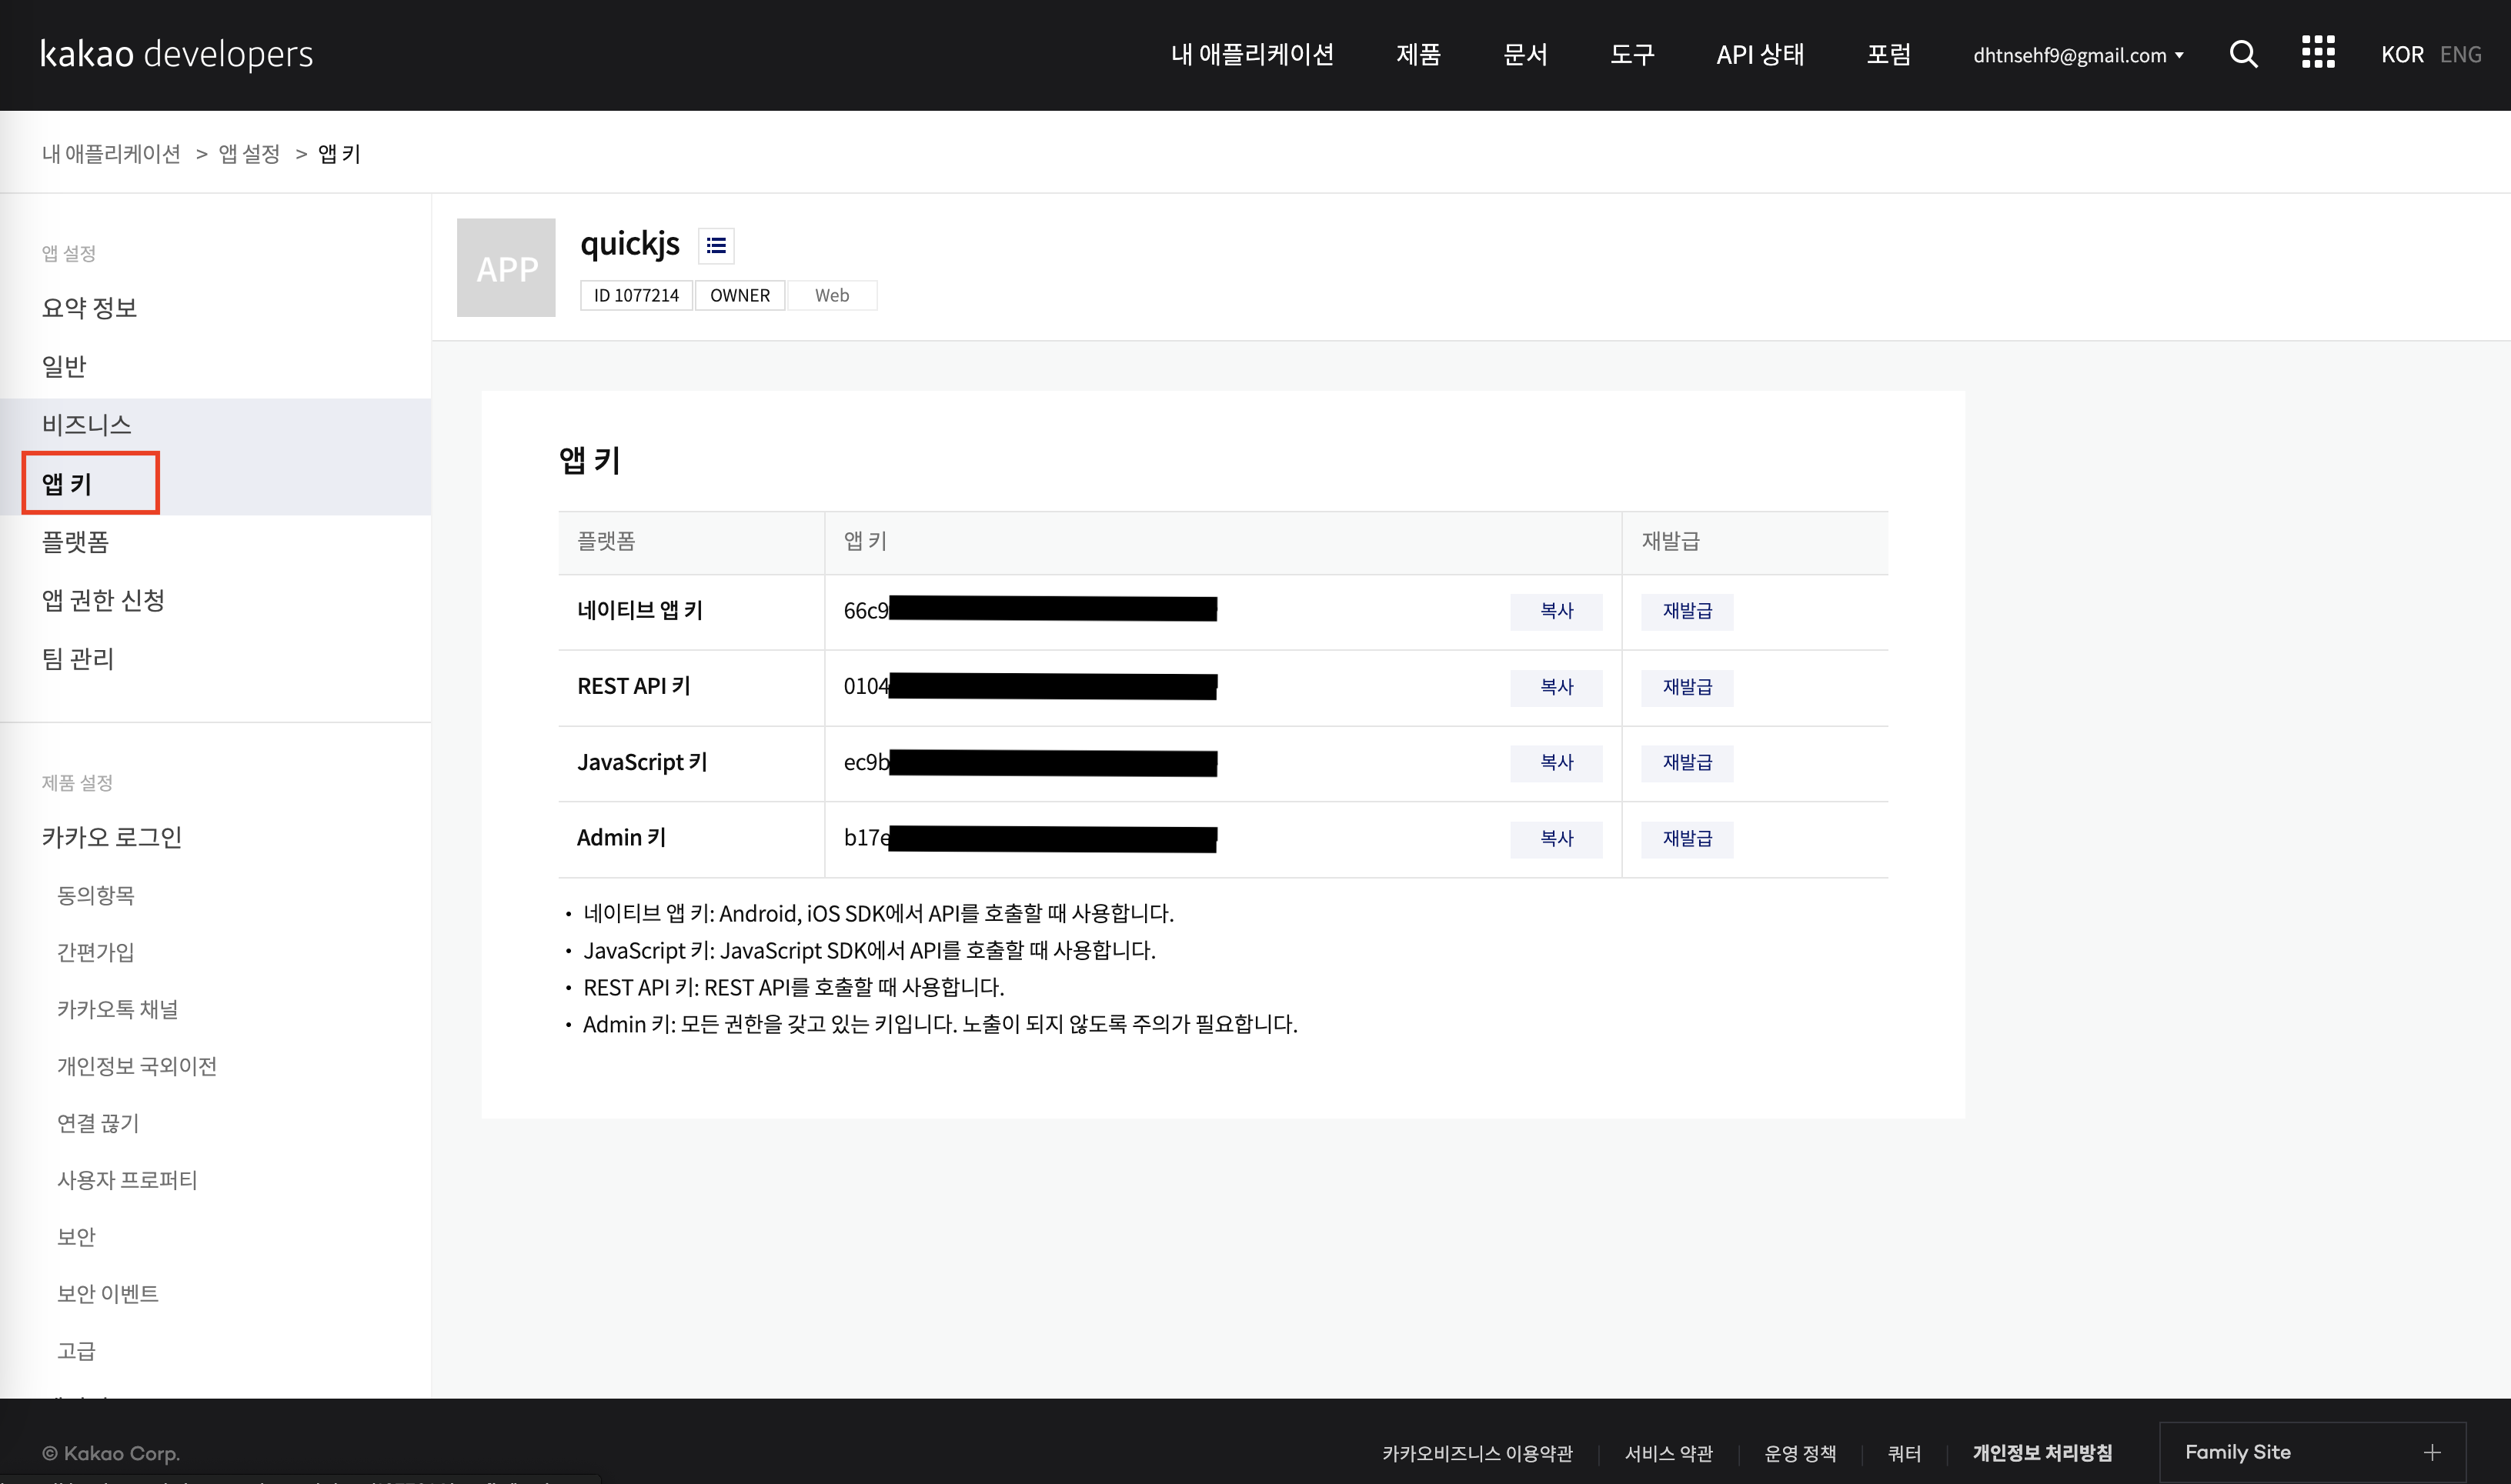Open the API 상태 menu item
Image resolution: width=2511 pixels, height=1484 pixels.
coord(1760,54)
